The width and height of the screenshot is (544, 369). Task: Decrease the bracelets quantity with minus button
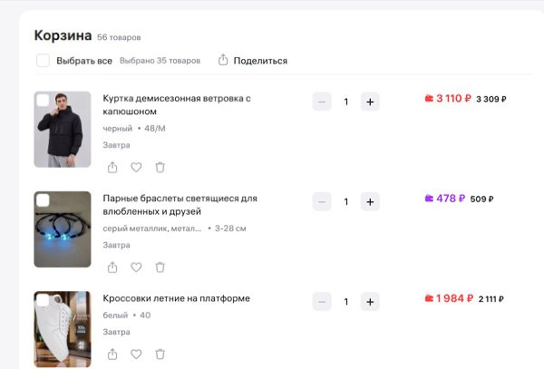click(x=322, y=201)
